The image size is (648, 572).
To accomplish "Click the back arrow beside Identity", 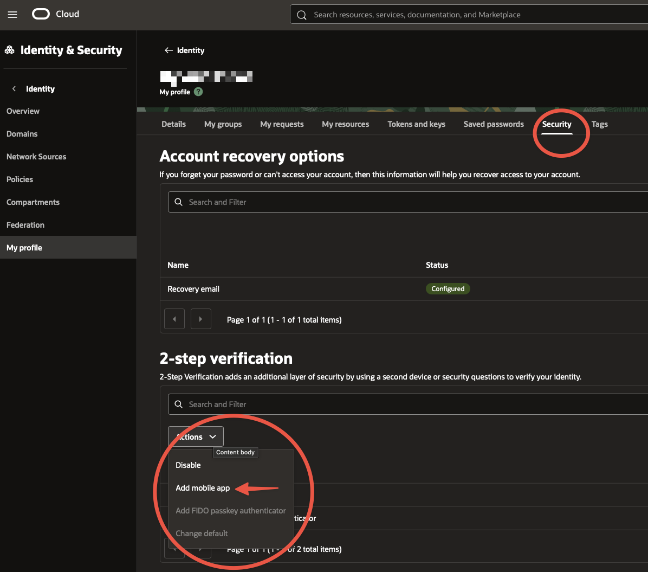I will point(169,50).
